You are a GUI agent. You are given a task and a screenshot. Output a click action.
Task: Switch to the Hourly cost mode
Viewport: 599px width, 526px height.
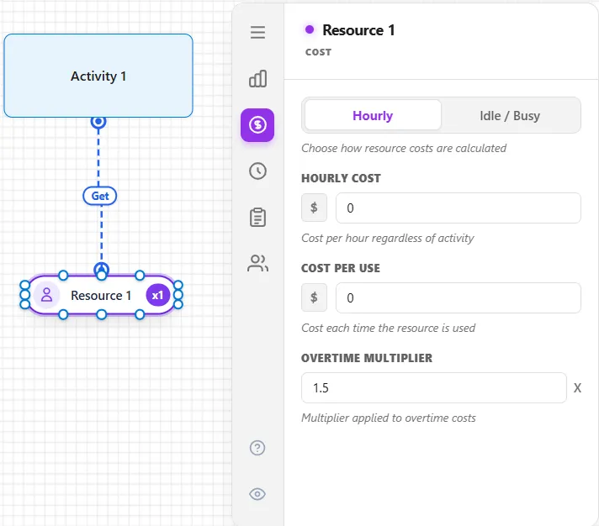[373, 115]
